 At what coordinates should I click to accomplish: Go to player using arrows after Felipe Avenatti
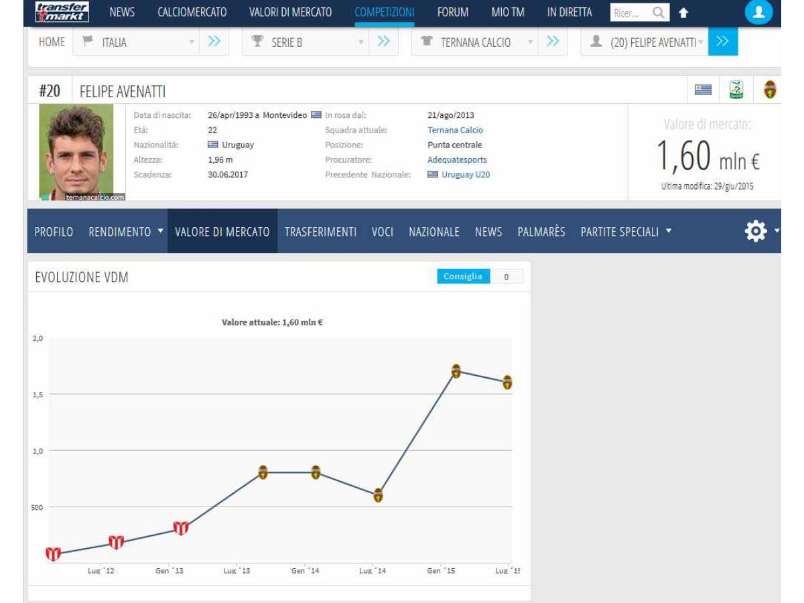pyautogui.click(x=722, y=42)
